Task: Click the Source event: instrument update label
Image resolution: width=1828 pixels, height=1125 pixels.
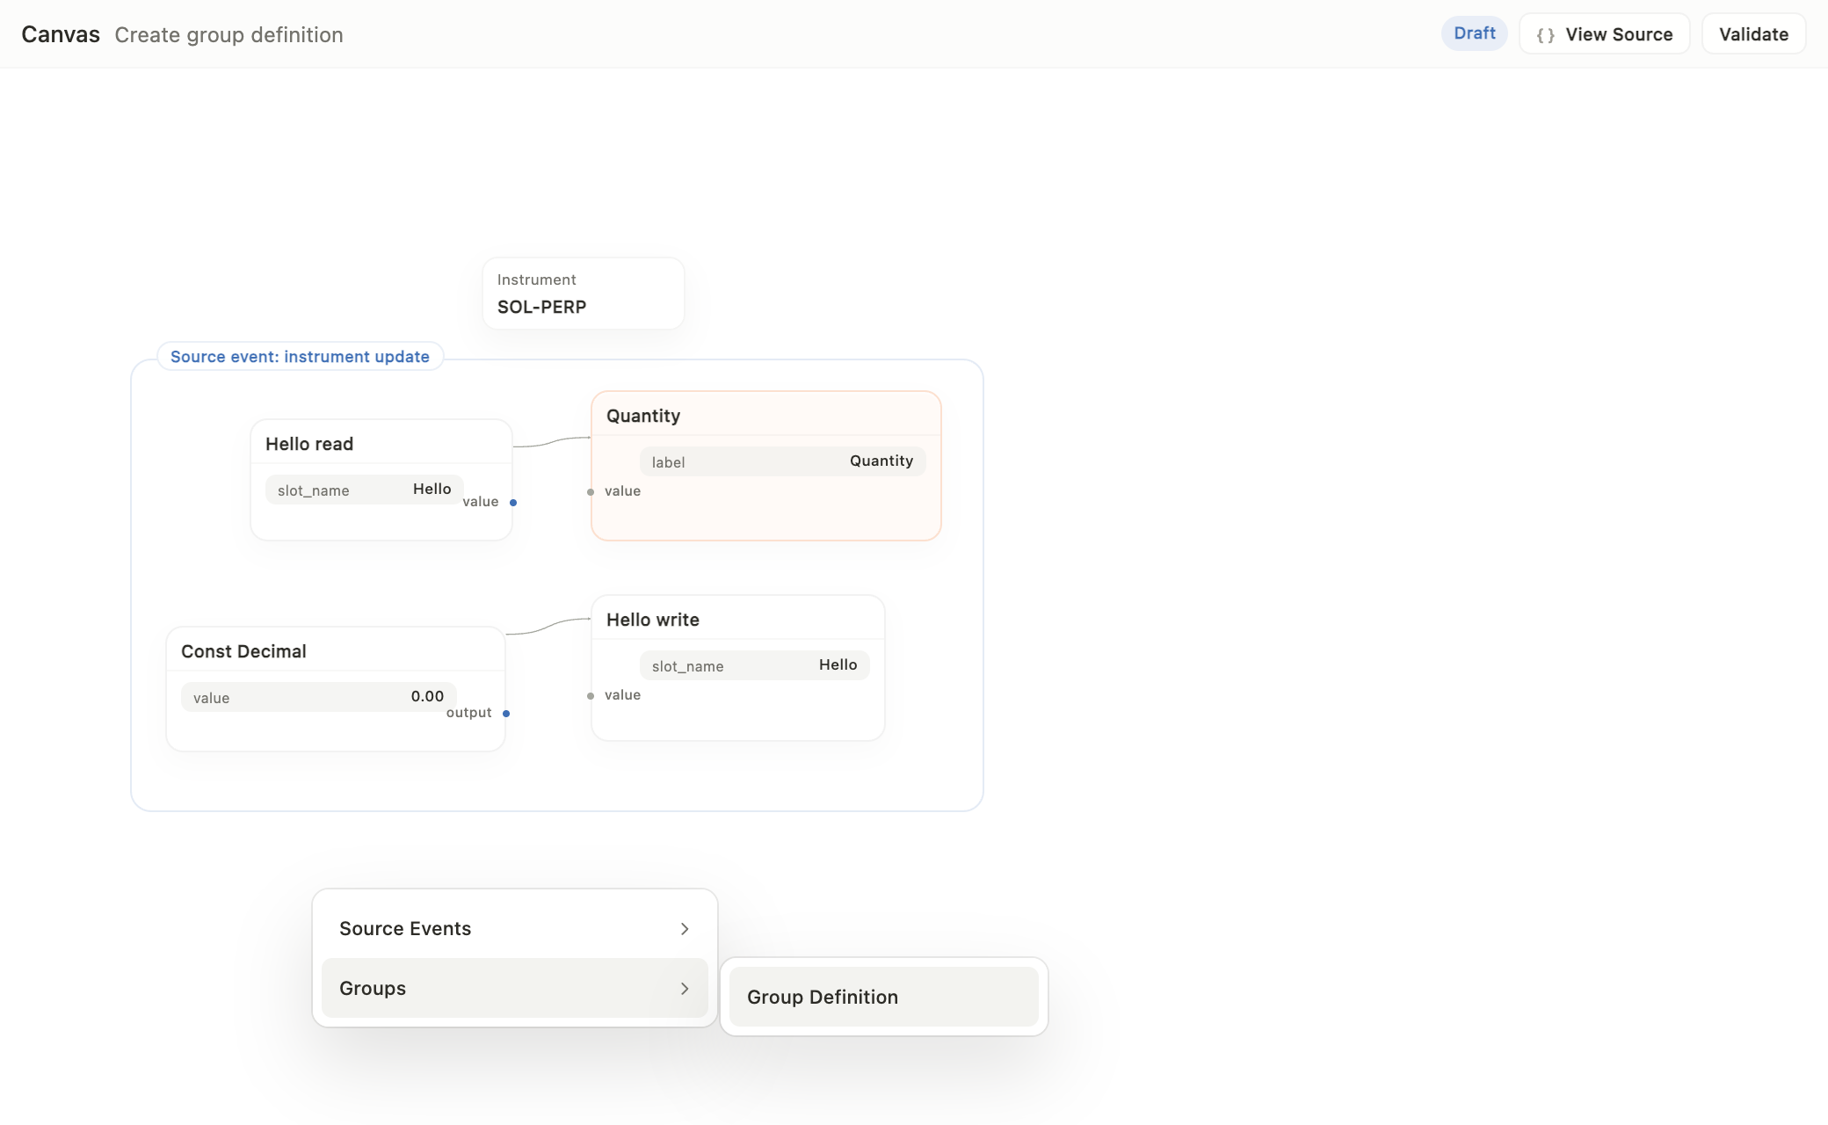Action: click(300, 357)
